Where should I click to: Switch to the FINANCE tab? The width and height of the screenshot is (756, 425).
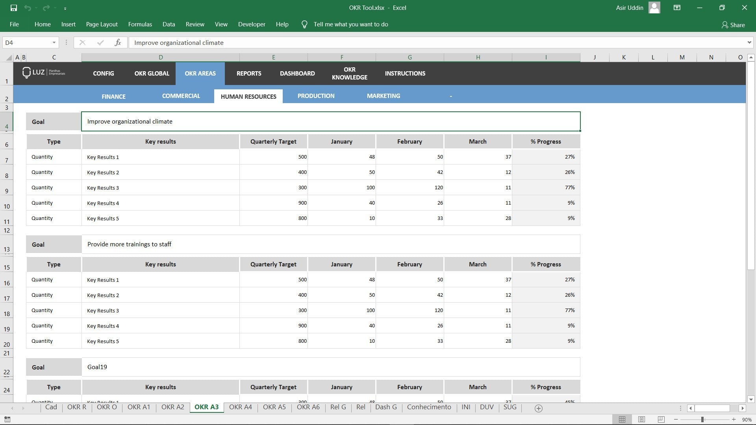[x=113, y=96]
